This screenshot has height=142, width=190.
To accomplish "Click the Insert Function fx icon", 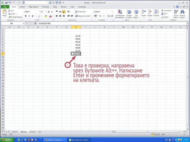I will tap(35, 24).
